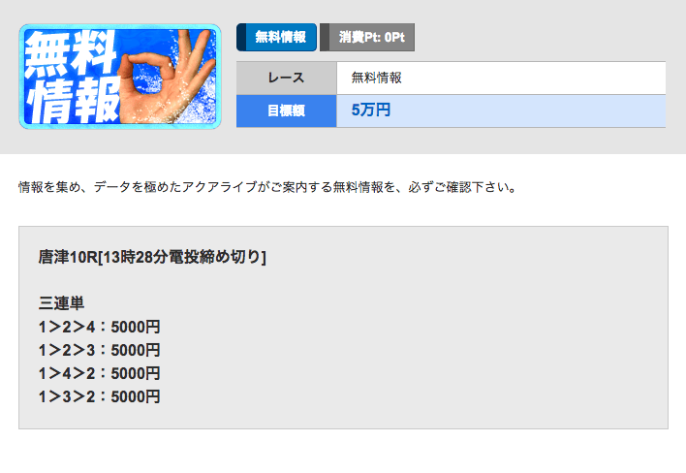Click the 三連単 bet type label
The height and width of the screenshot is (473, 686).
tap(61, 302)
